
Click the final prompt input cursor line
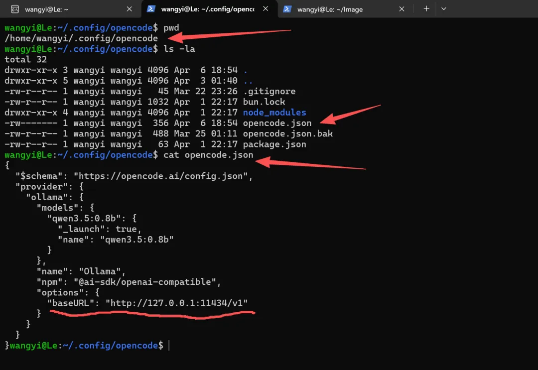point(87,346)
